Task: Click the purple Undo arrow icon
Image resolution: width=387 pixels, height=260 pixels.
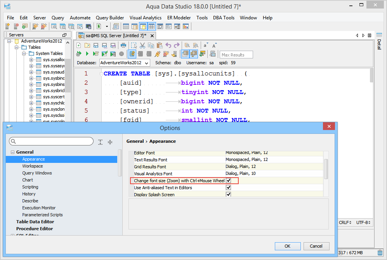Action: 168,45
